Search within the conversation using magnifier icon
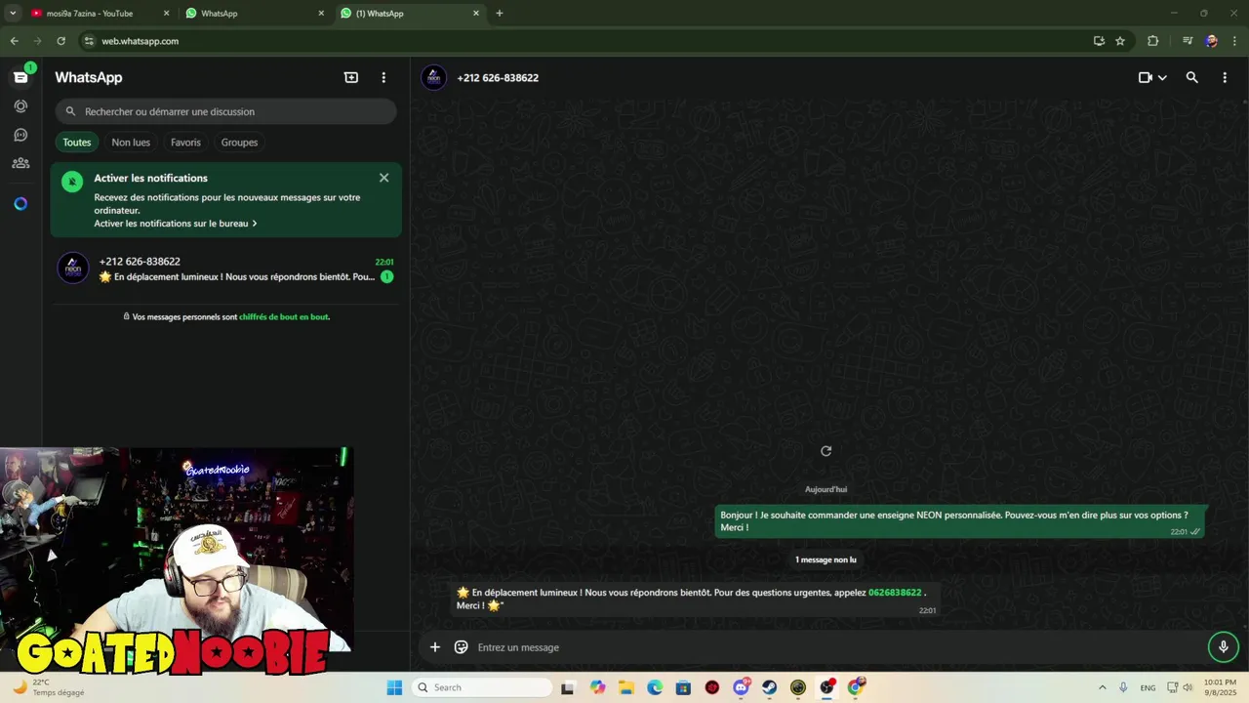The height and width of the screenshot is (703, 1249). tap(1191, 77)
